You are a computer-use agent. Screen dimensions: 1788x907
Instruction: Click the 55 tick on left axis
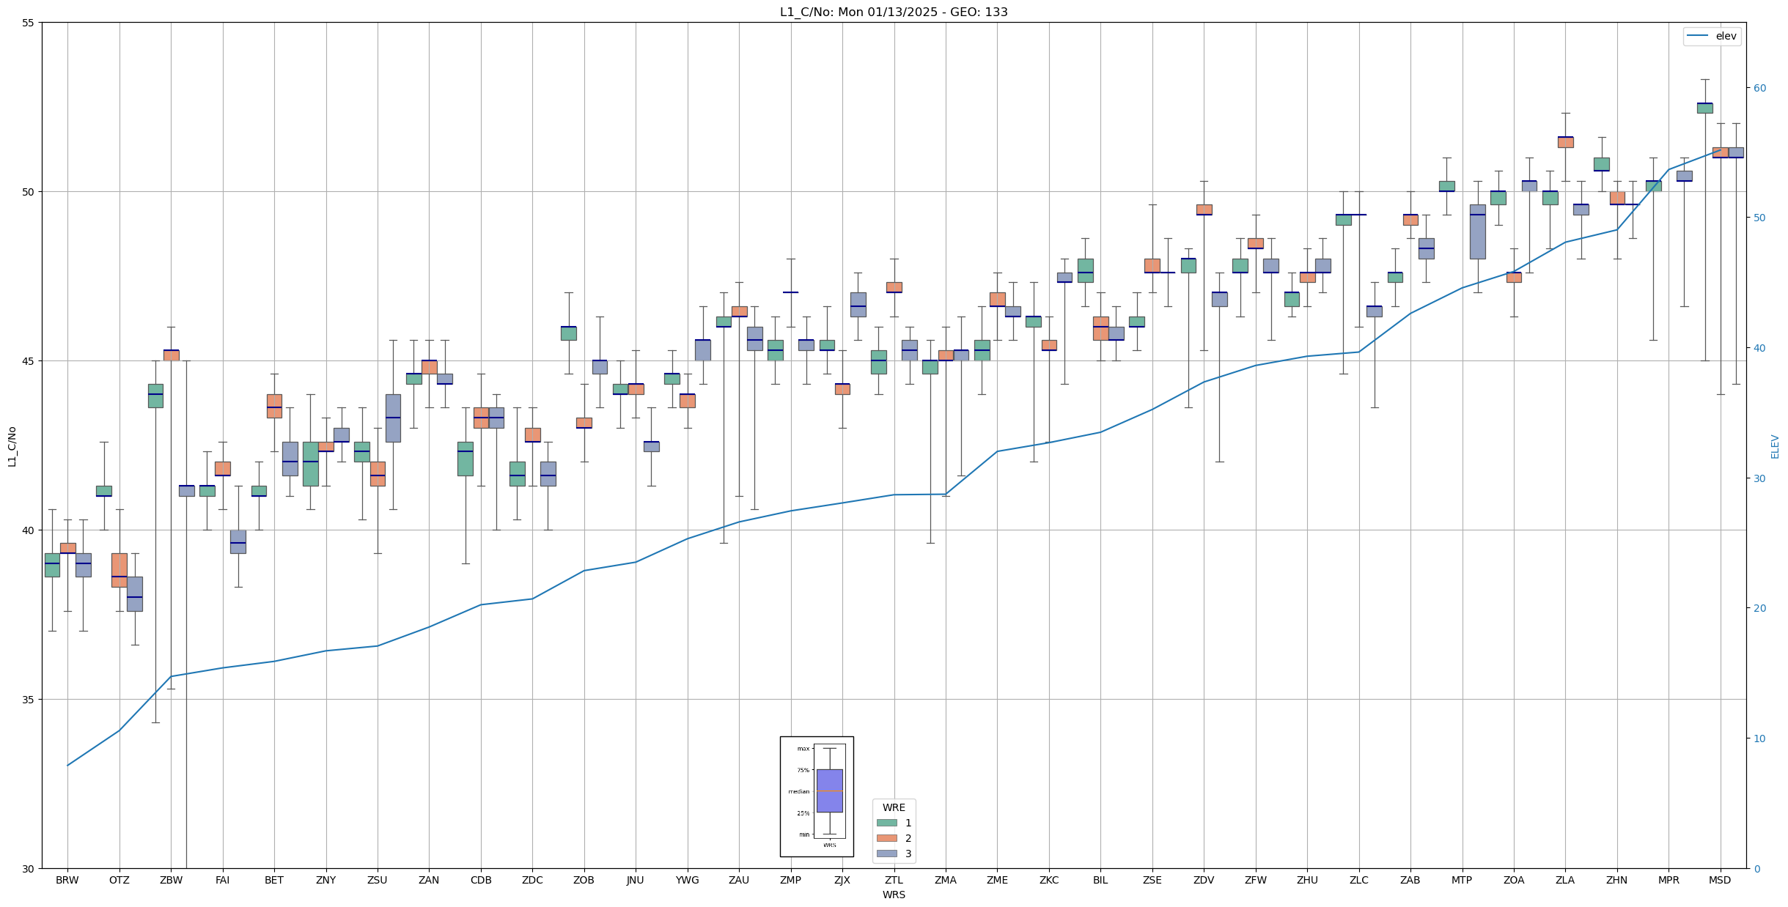pos(29,23)
